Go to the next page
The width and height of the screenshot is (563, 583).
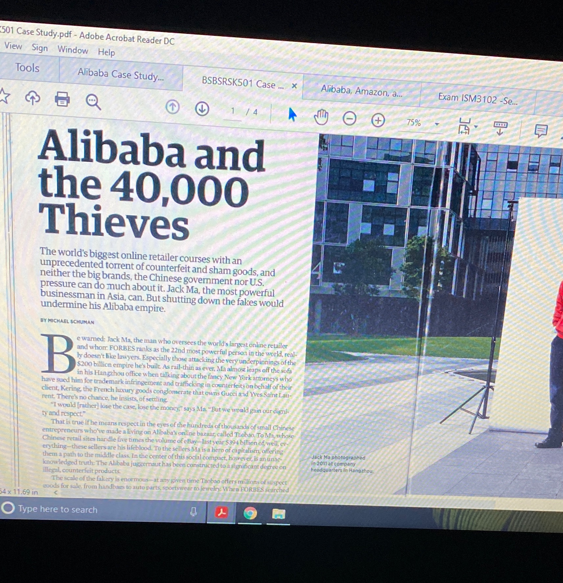coord(202,109)
